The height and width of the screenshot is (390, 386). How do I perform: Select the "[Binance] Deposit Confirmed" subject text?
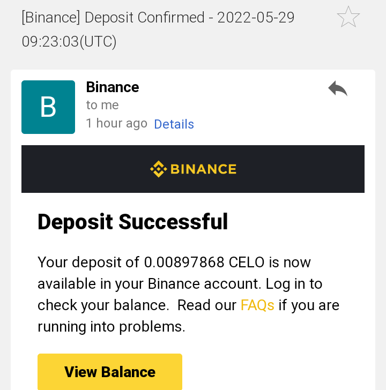click(x=113, y=17)
